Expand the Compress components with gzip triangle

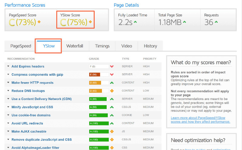8,74
